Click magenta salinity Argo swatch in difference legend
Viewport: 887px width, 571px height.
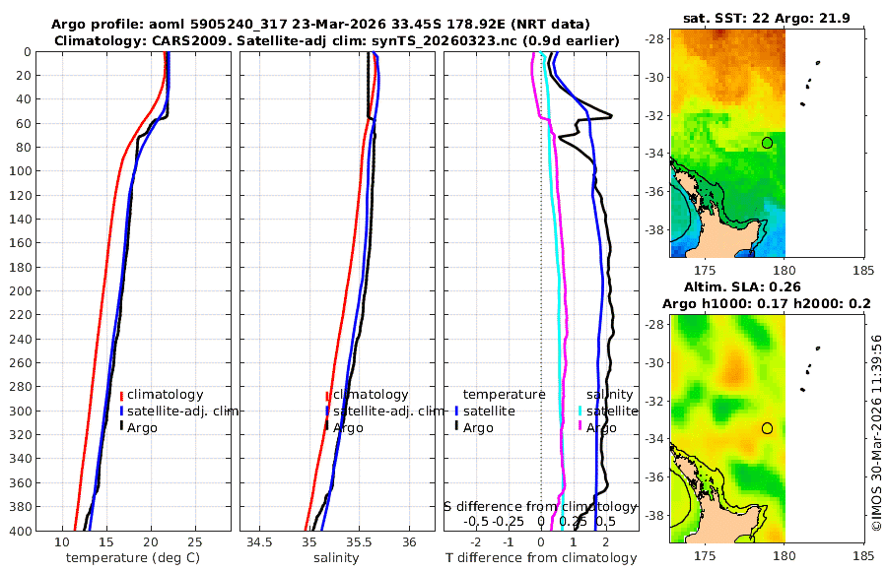tap(580, 427)
